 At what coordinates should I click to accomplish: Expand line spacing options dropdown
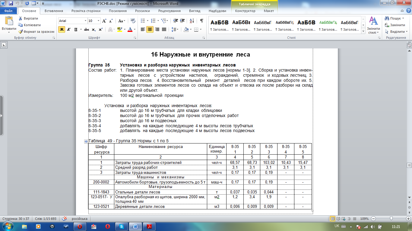tap(177, 29)
